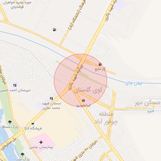Click the پارک مسافر tree icon

click(x=10, y=122)
